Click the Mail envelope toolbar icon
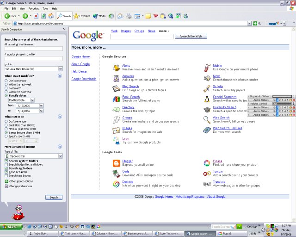Image resolution: width=296 pixels, height=237 pixels. pyautogui.click(x=120, y=16)
